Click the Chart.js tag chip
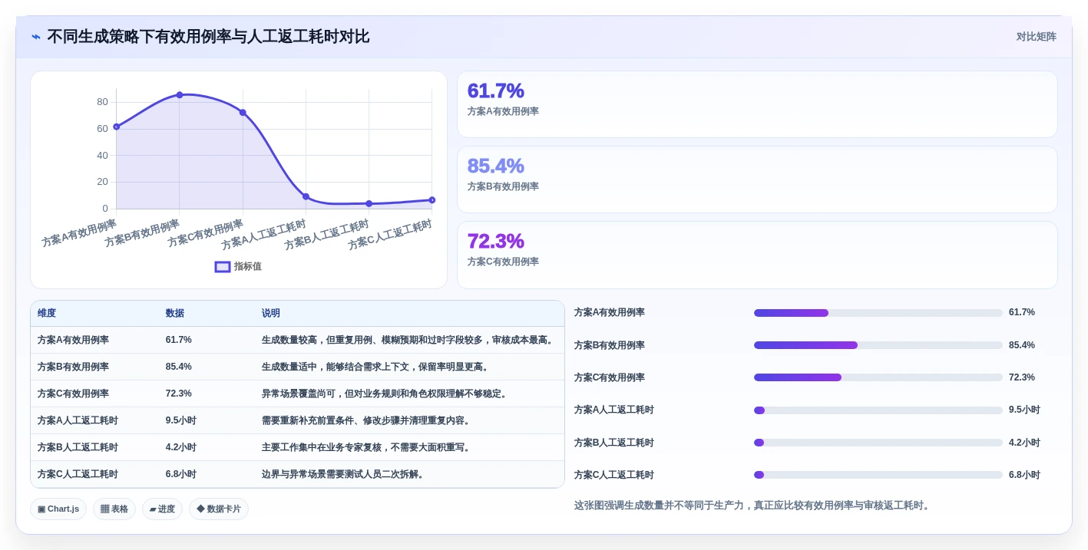The height and width of the screenshot is (550, 1088). tap(58, 509)
